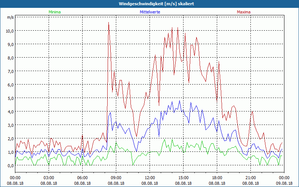This screenshot has height=187, width=299.
Task: Click the '5,0' y-axis value
Action: pyautogui.click(x=11, y=98)
